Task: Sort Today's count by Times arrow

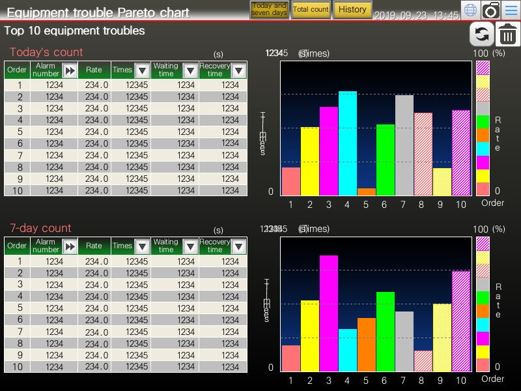Action: 142,70
